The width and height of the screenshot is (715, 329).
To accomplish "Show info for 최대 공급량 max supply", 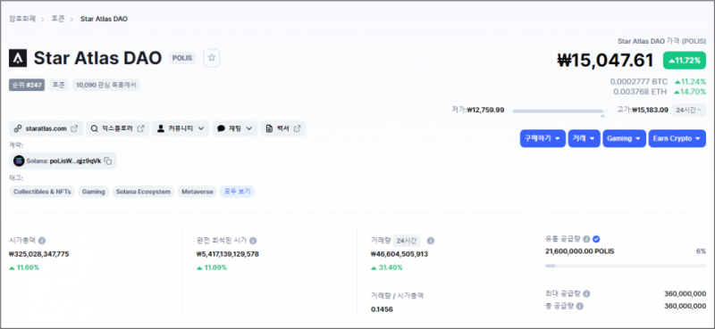I will click(586, 294).
